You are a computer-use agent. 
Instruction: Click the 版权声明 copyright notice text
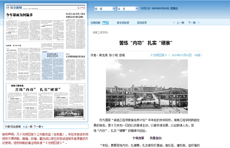(x=45, y=139)
